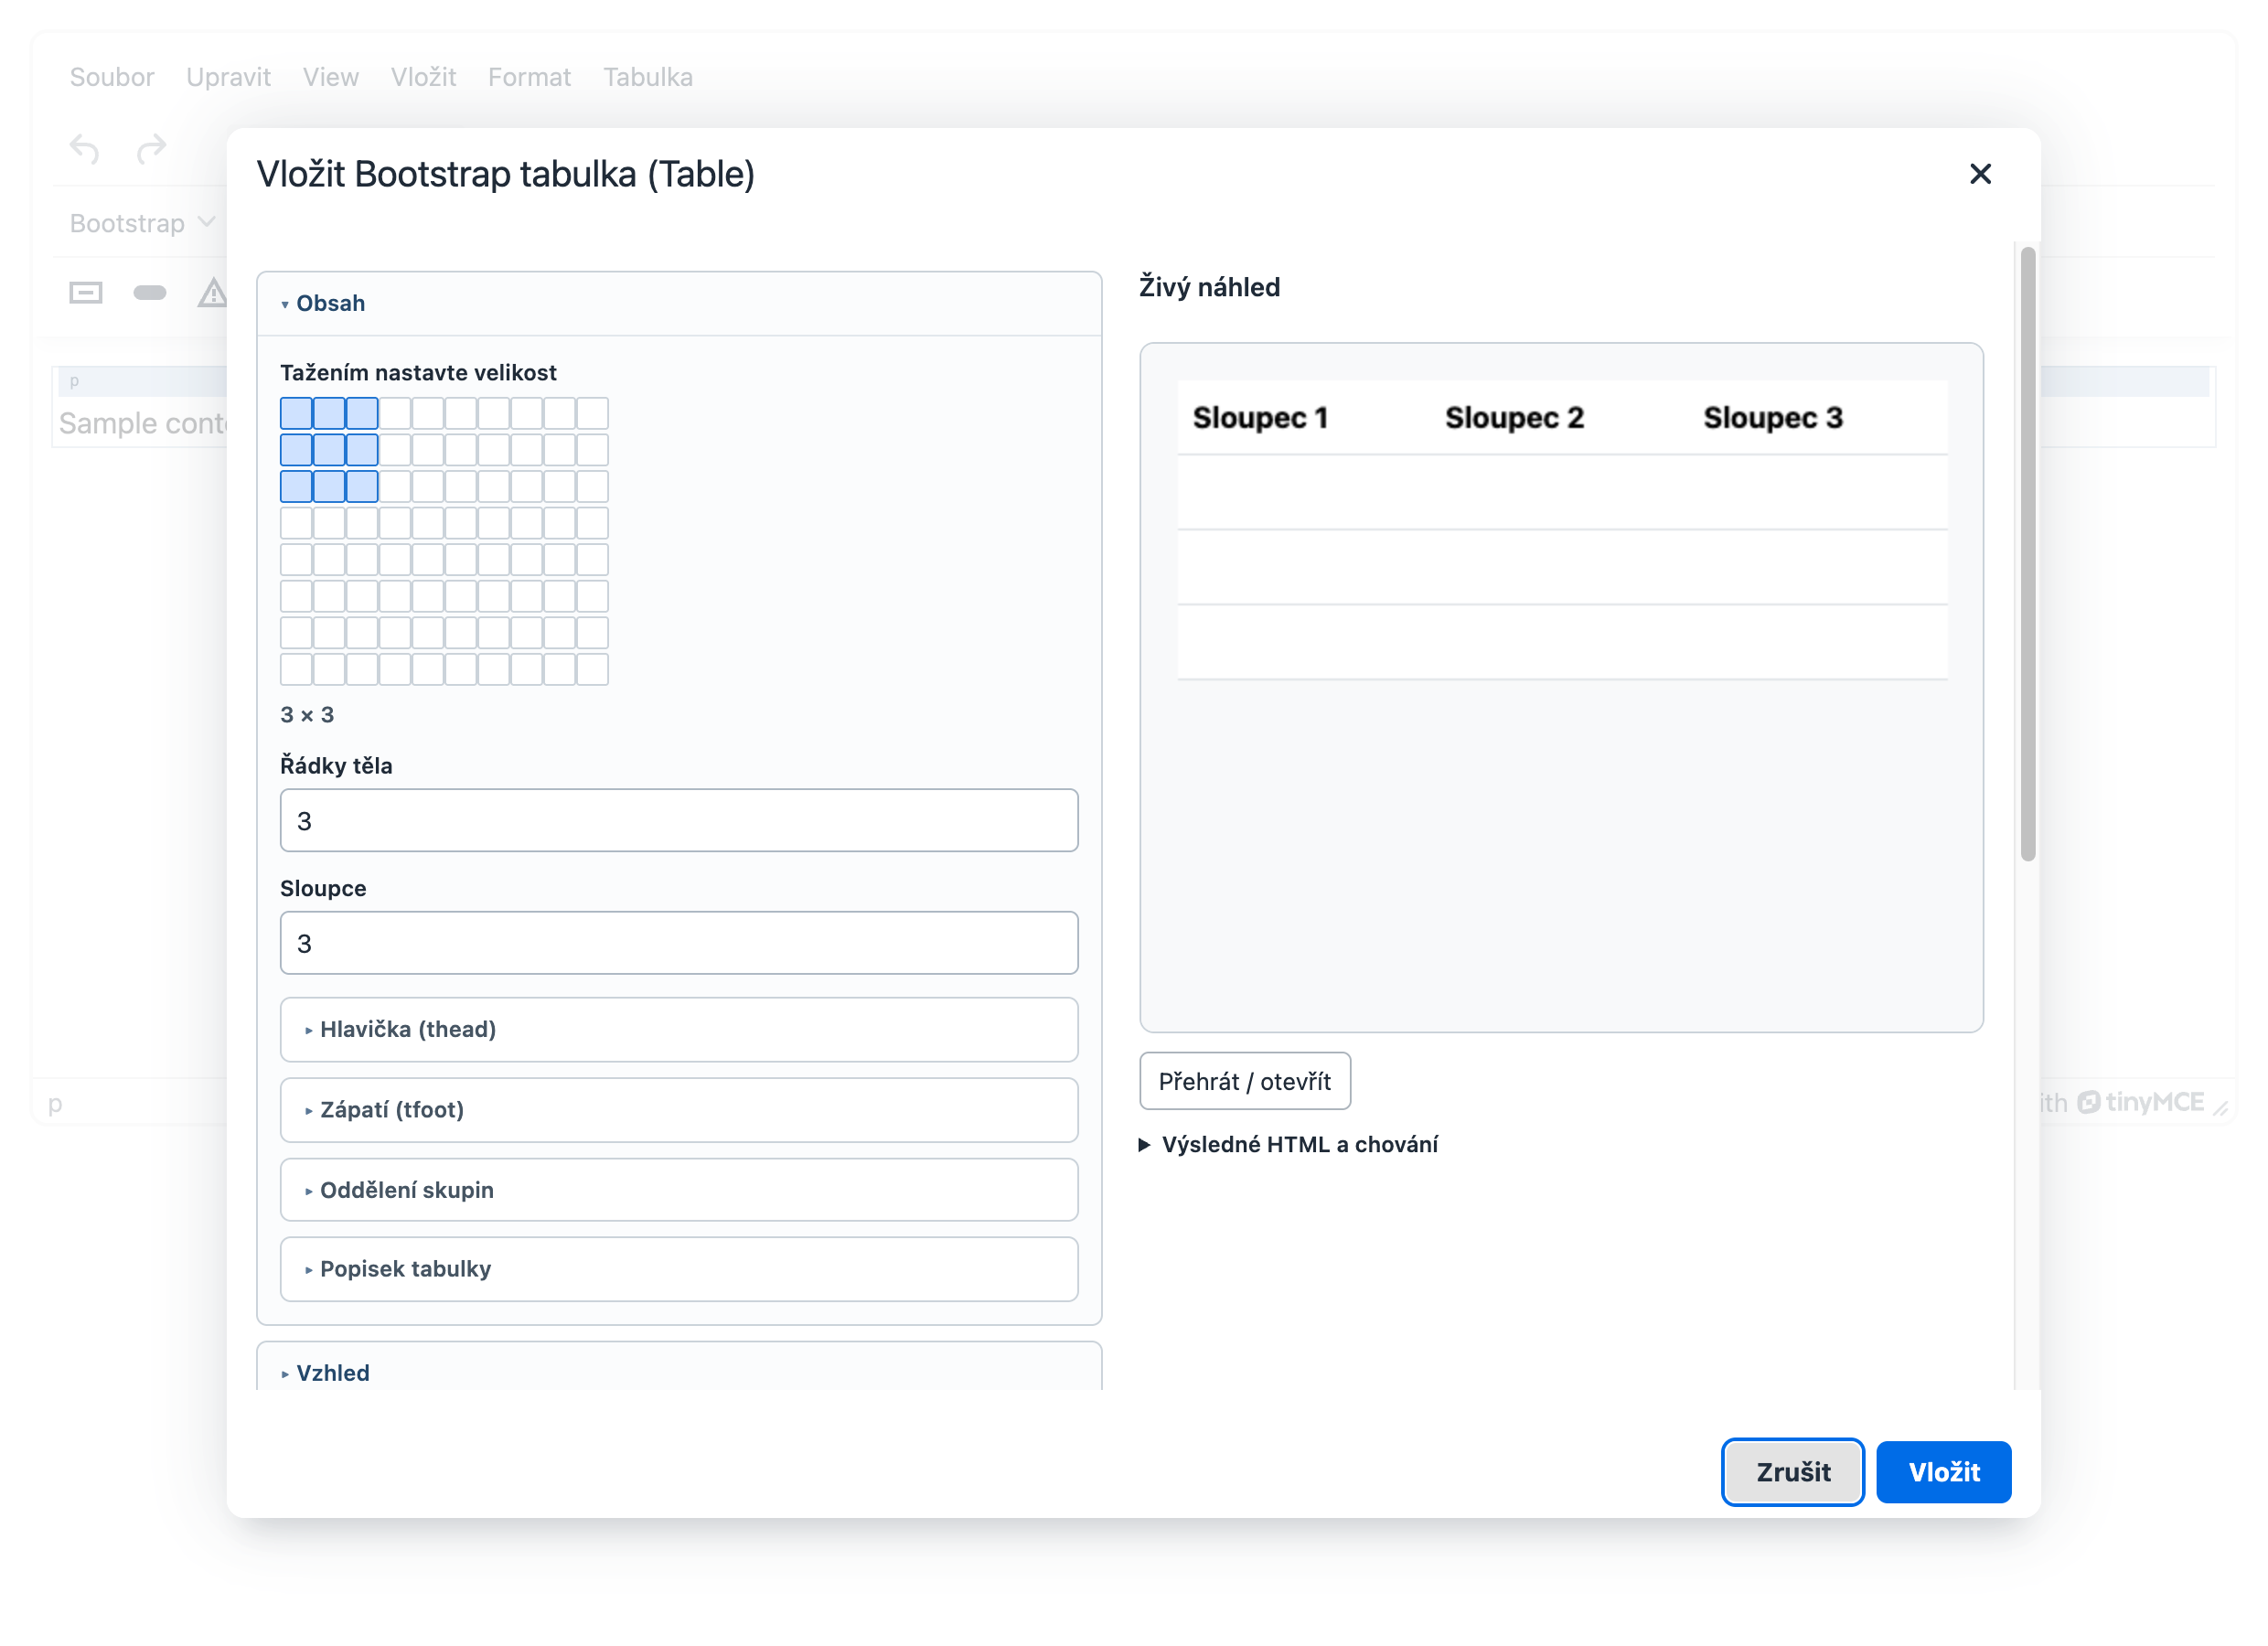
Task: Click the dialog's vertical scrollbar thumb
Action: [x=2027, y=553]
